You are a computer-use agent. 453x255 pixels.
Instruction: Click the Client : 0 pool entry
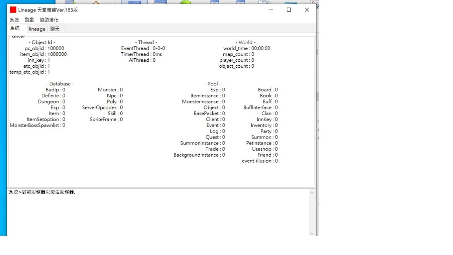pyautogui.click(x=215, y=119)
